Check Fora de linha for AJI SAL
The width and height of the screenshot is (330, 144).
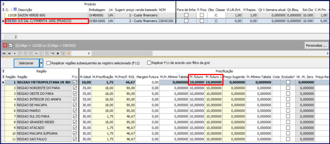click(x=186, y=21)
